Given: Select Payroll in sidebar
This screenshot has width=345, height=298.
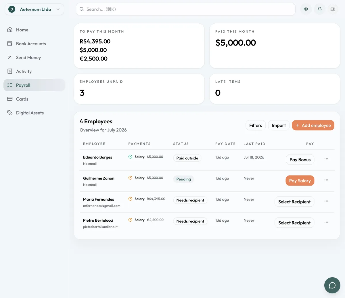Looking at the screenshot, I should point(34,85).
